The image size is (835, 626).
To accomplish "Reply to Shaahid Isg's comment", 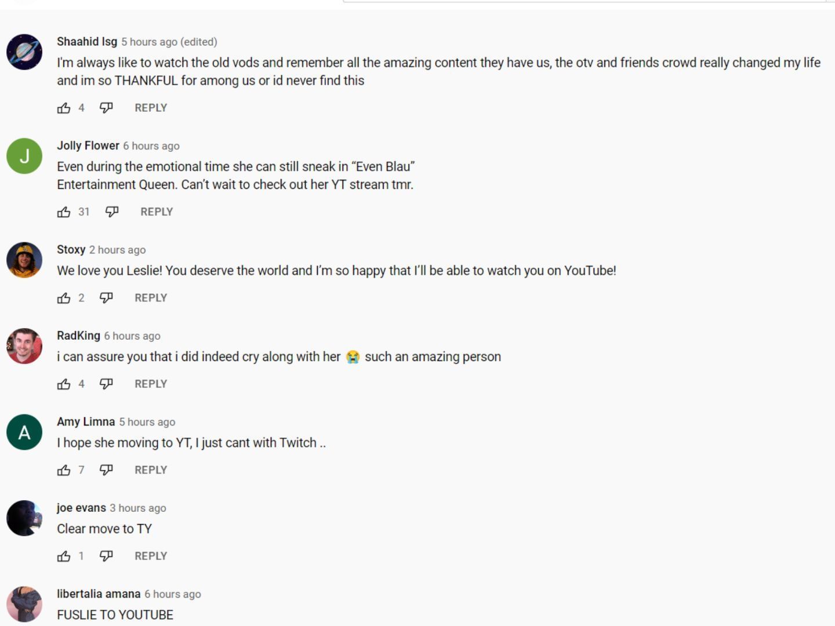I will pos(151,108).
